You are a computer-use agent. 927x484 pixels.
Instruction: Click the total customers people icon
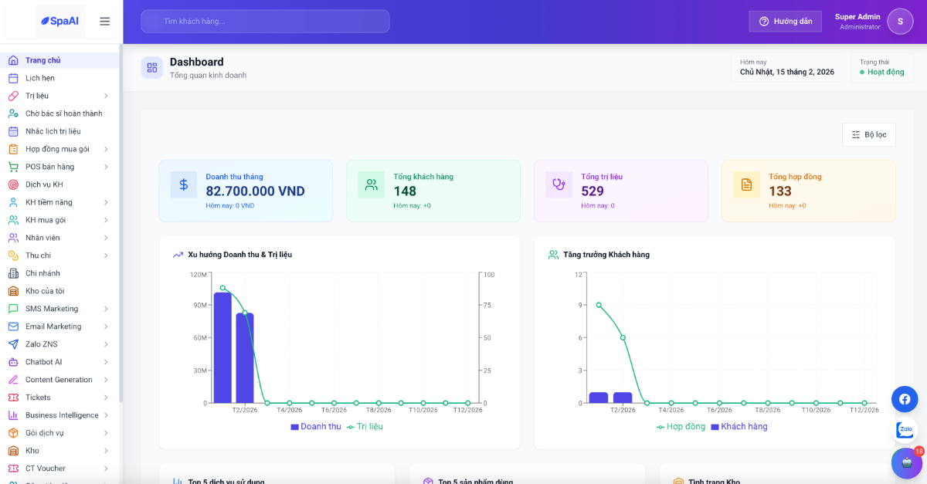pyautogui.click(x=372, y=184)
